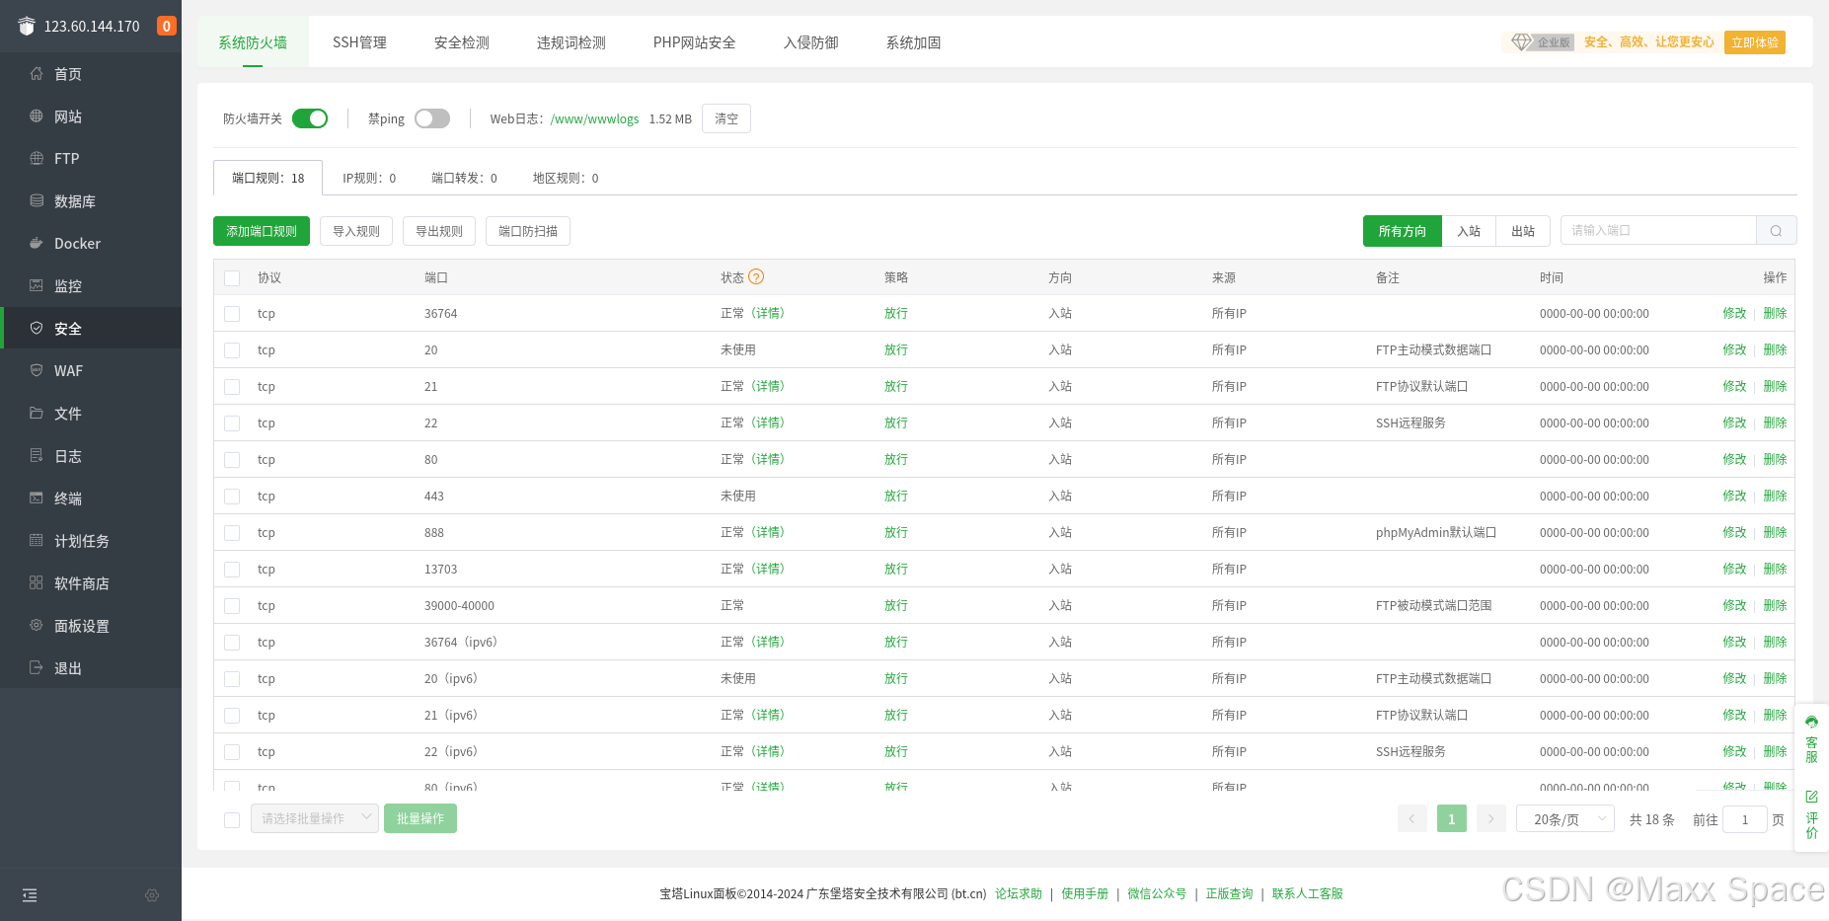
Task: Check the row checkbox for port 888
Action: tap(232, 533)
